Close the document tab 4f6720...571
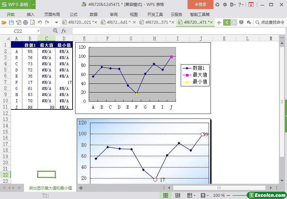 pos(173,22)
